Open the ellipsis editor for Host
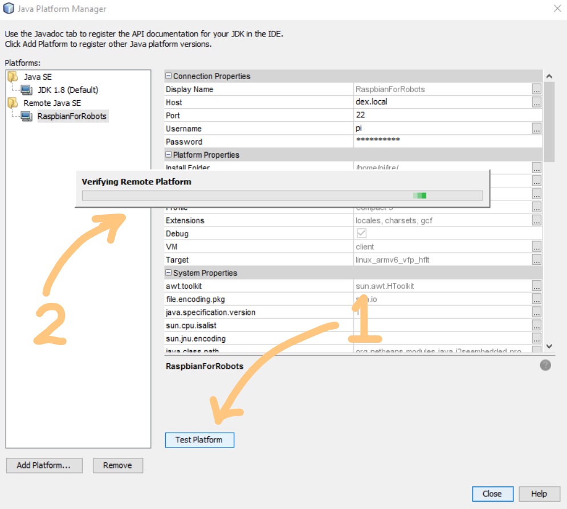This screenshot has width=567, height=509. [537, 102]
